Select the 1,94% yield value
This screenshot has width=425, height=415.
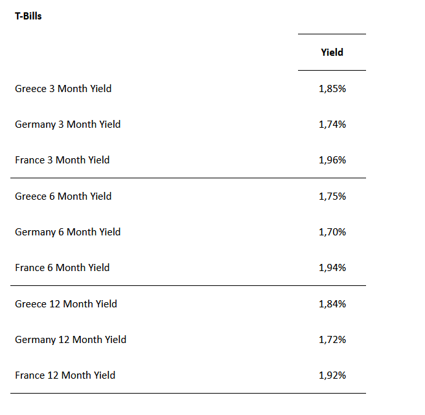tap(332, 268)
